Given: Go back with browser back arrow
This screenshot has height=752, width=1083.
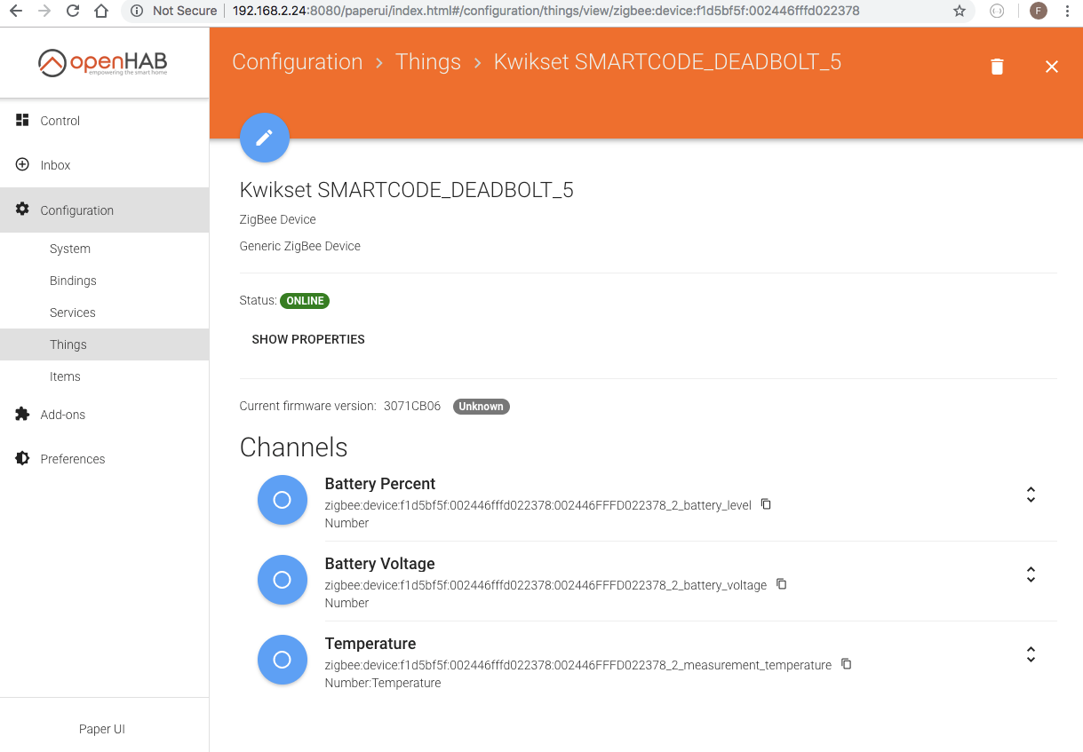Looking at the screenshot, I should point(16,11).
